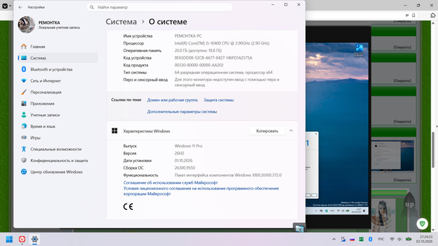
Task: Select the 20,0 ГБ memory value
Action: (x=198, y=51)
